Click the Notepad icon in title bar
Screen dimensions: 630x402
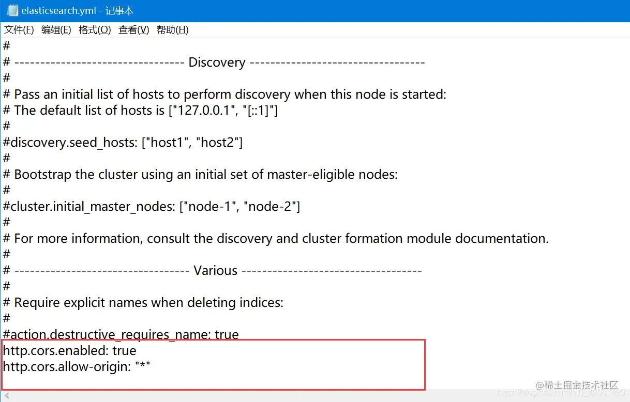point(12,10)
